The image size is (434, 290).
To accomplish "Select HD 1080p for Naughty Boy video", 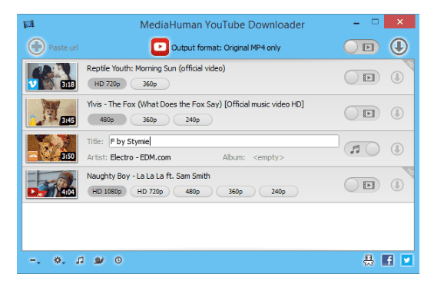I will tap(107, 191).
